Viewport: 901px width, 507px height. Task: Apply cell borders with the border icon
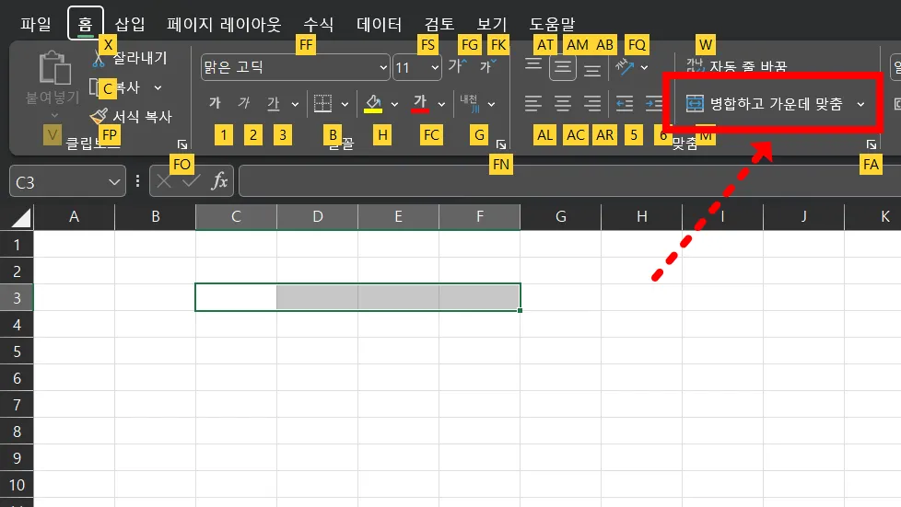[x=322, y=103]
